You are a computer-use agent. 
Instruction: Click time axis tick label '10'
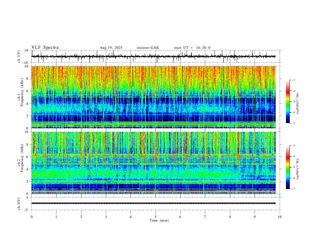[x=280, y=217]
